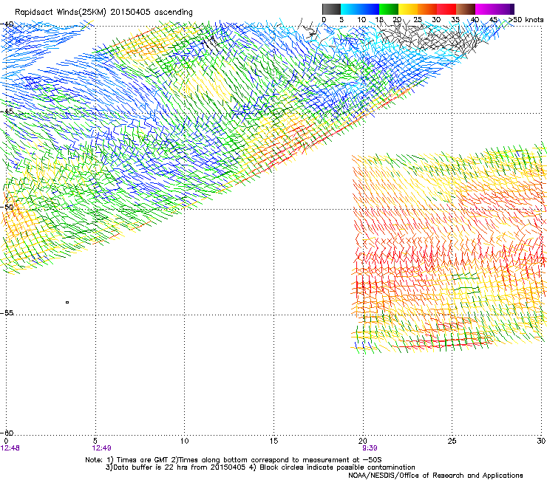Click the 'Data buffer is 22 hrs' note line

point(260,467)
